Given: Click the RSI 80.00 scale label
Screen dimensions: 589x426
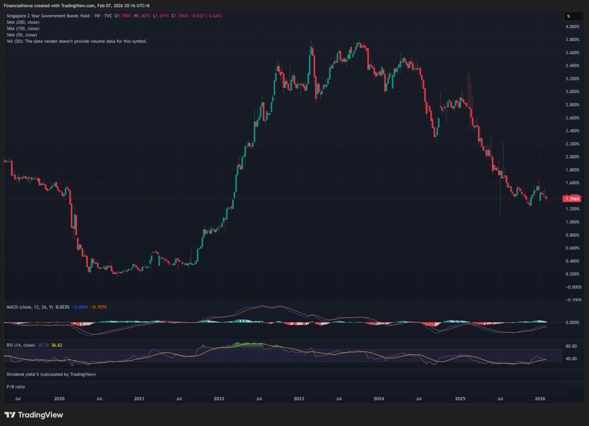Looking at the screenshot, I should [571, 346].
